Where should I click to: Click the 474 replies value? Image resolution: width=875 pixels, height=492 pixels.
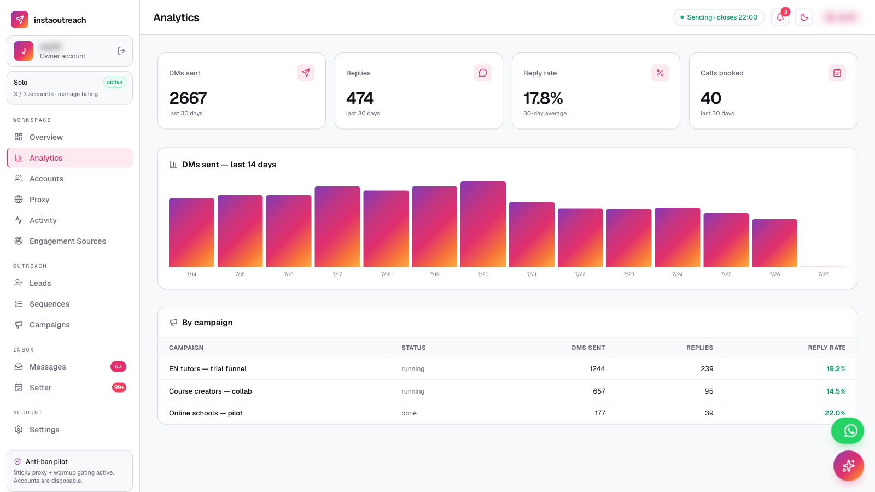pyautogui.click(x=360, y=98)
